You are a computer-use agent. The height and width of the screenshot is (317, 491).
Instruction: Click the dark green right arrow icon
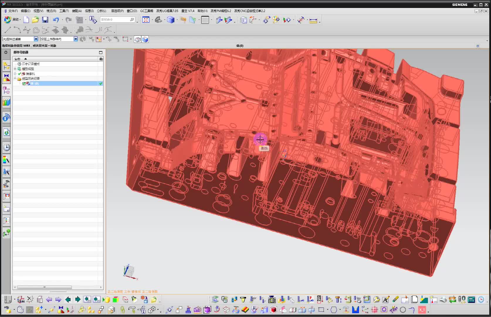77,300
